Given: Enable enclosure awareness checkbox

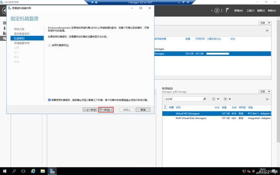Looking at the screenshot, I should pyautogui.click(x=49, y=45).
